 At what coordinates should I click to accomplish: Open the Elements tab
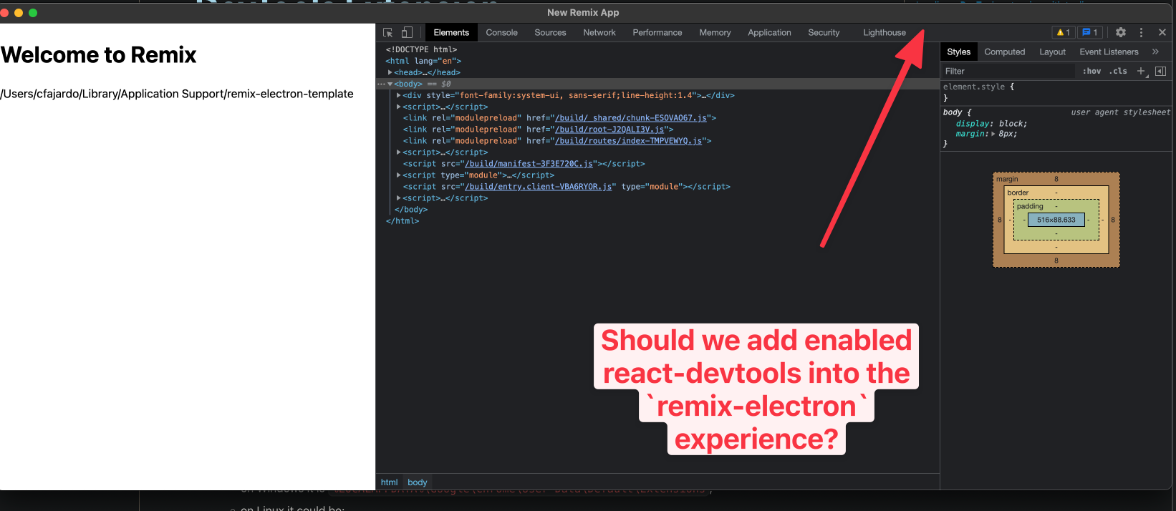click(451, 32)
